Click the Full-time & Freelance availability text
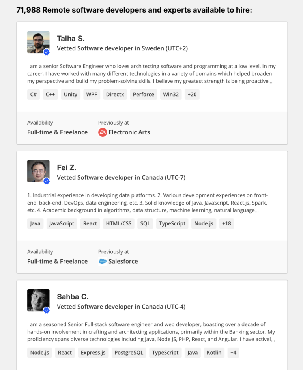 57,132
